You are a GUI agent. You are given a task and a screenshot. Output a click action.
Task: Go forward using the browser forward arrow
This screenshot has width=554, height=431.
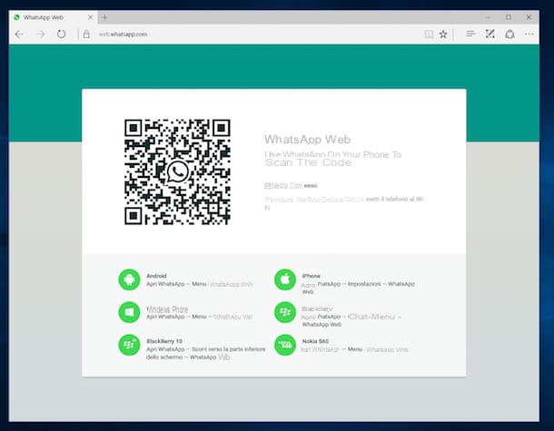tap(41, 34)
